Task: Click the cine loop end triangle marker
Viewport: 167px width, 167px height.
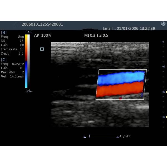Action: click(x=118, y=137)
